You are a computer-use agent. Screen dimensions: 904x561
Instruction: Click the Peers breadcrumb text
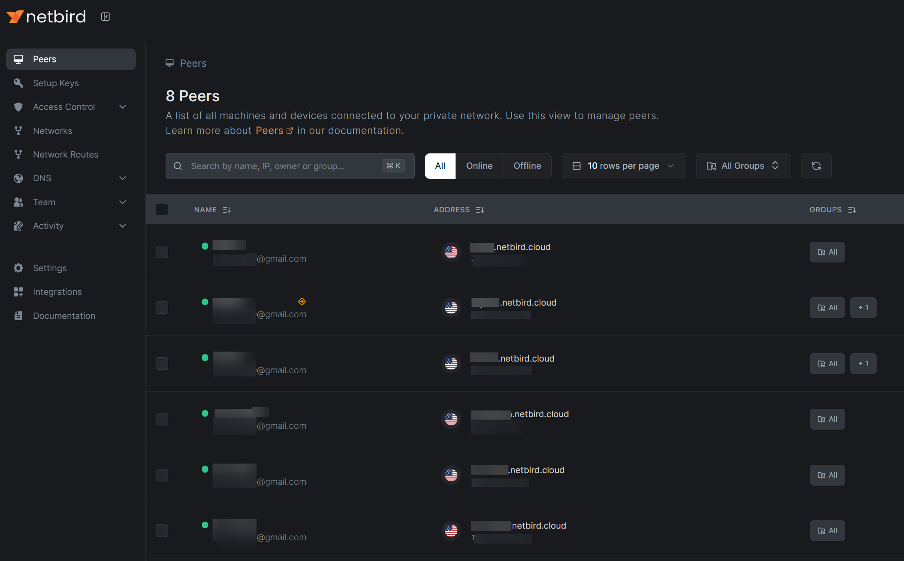coord(193,63)
